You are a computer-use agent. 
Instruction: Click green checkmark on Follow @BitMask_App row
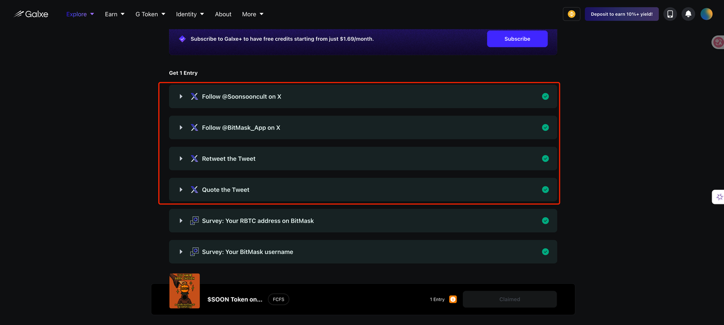click(x=545, y=127)
